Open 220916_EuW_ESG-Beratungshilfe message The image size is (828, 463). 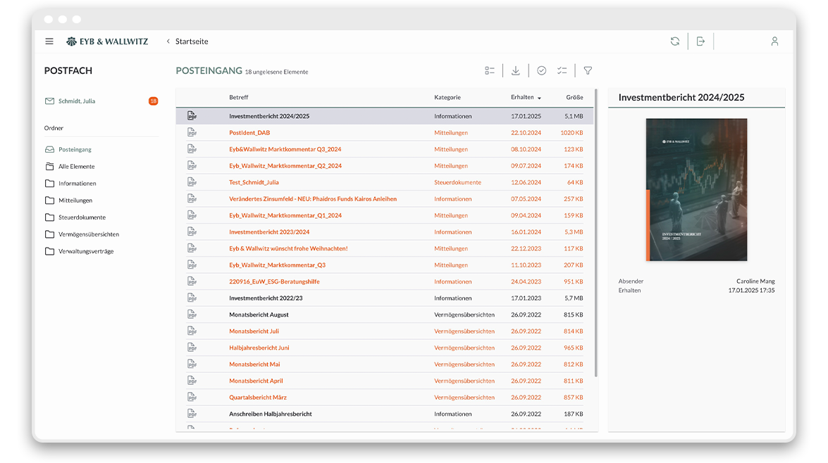pos(274,281)
